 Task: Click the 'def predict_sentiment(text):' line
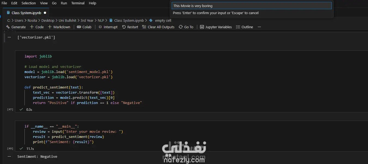pos(54,87)
